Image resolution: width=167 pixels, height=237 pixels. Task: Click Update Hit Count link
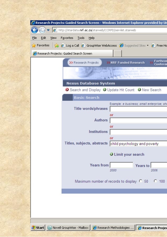point(121,90)
